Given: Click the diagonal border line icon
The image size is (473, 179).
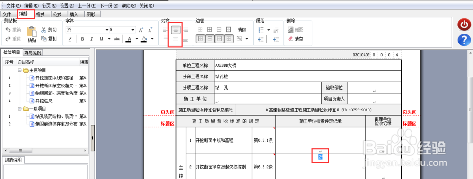Looking at the screenshot, I should pos(240,39).
